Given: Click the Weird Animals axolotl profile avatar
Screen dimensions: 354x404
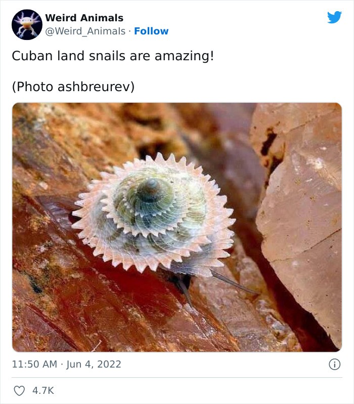Looking at the screenshot, I should click(x=26, y=25).
